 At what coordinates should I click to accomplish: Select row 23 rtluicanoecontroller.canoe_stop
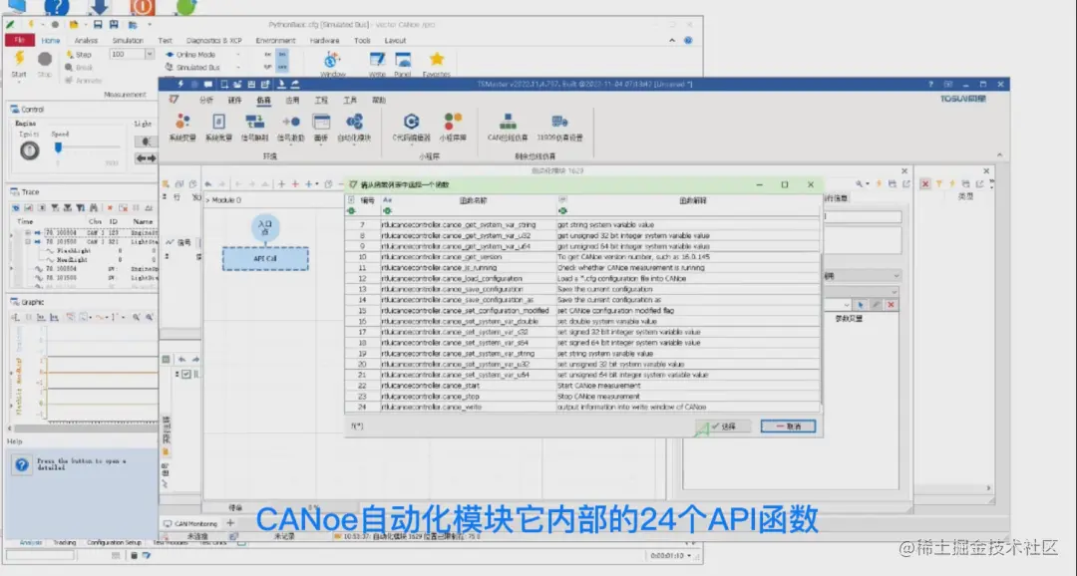tap(582, 397)
